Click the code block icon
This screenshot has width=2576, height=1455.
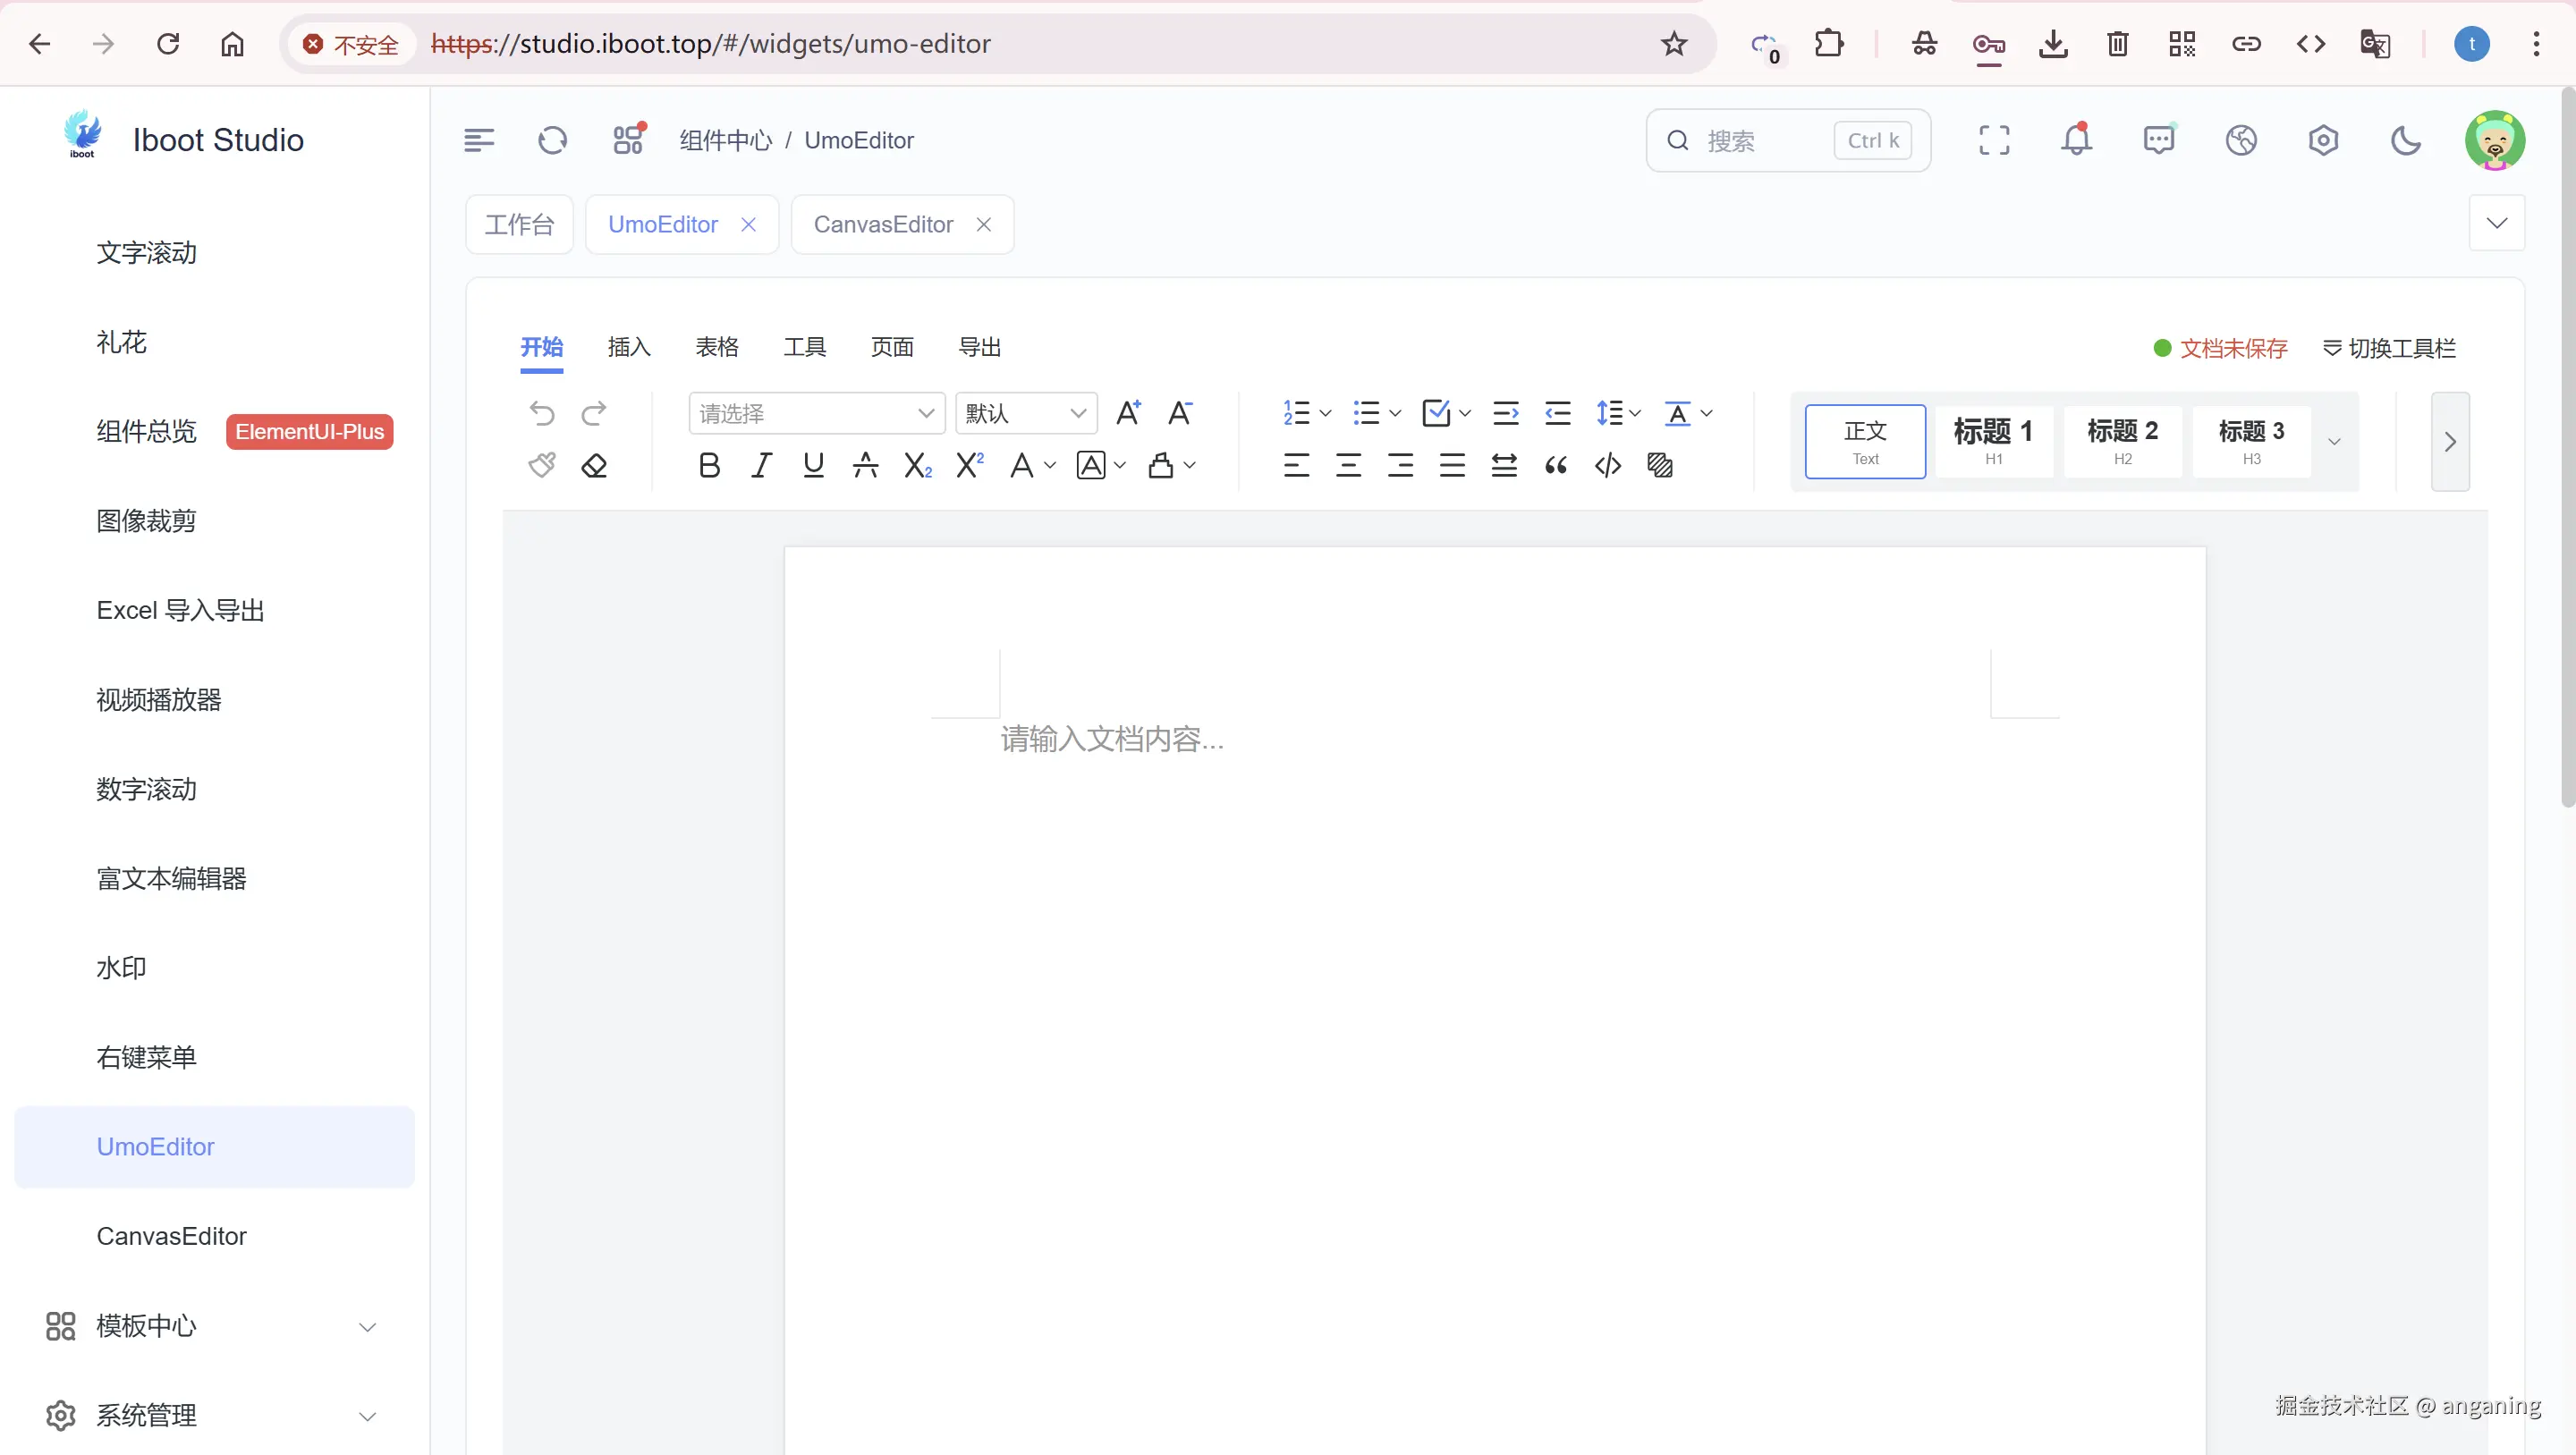pyautogui.click(x=1608, y=466)
